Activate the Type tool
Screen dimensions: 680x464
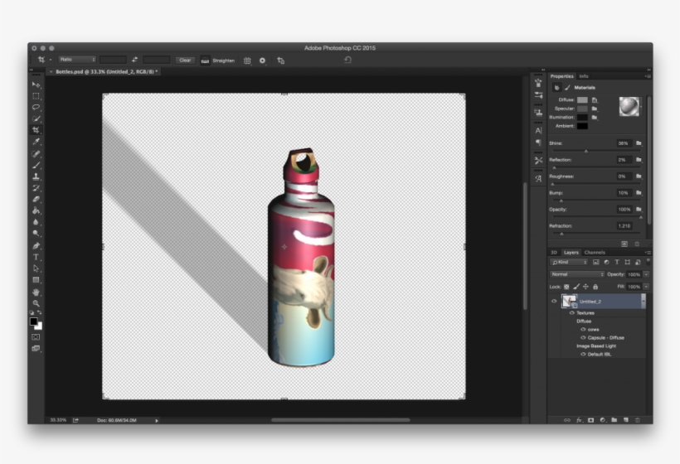click(36, 257)
